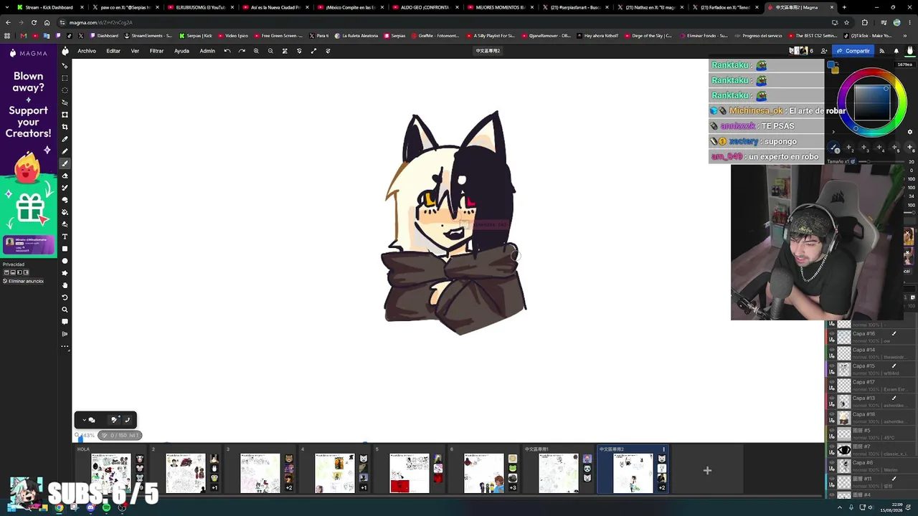Toggle visibility of layer Capa #18
Screen dimensions: 918x516
[x=832, y=415]
